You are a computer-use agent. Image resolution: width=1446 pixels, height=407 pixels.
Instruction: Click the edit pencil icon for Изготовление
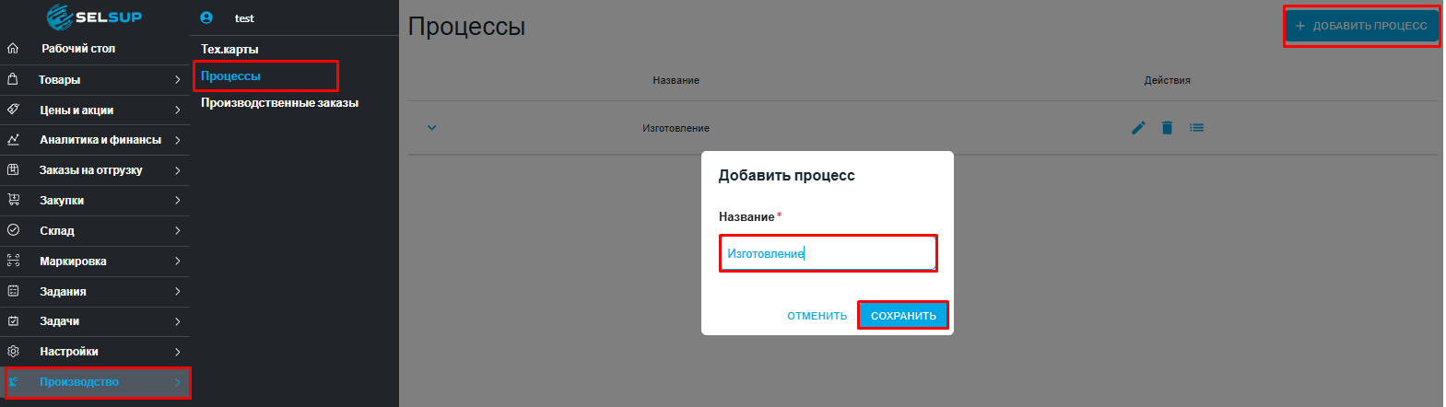[1138, 128]
